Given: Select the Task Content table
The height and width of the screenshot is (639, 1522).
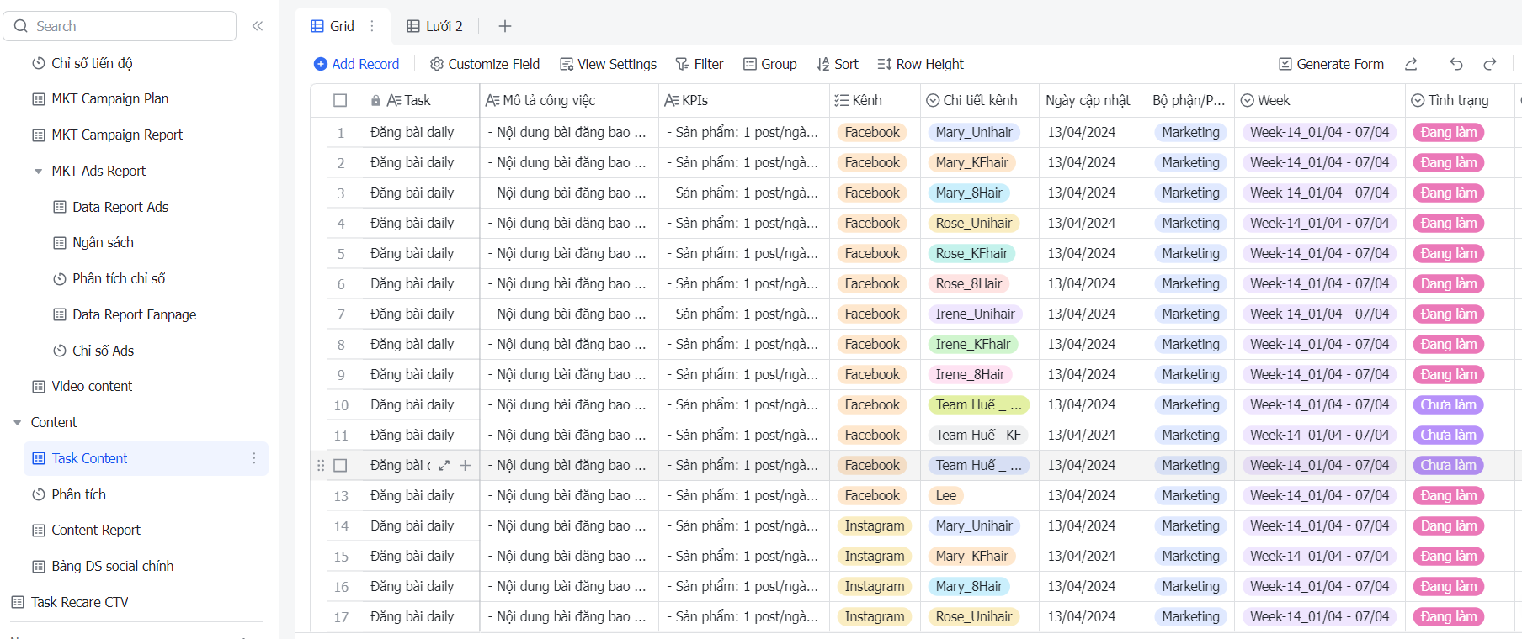Looking at the screenshot, I should click(146, 458).
